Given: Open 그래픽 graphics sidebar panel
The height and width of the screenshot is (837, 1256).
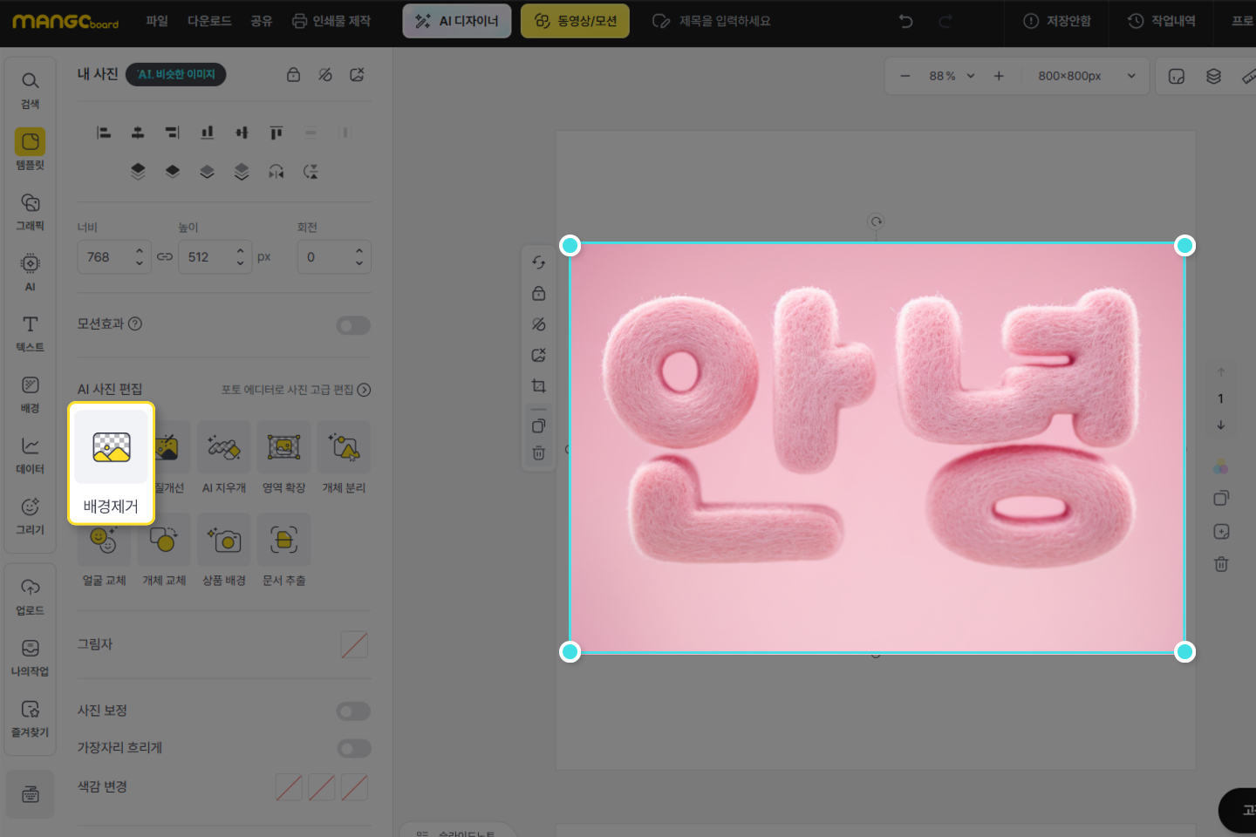Looking at the screenshot, I should click(31, 212).
